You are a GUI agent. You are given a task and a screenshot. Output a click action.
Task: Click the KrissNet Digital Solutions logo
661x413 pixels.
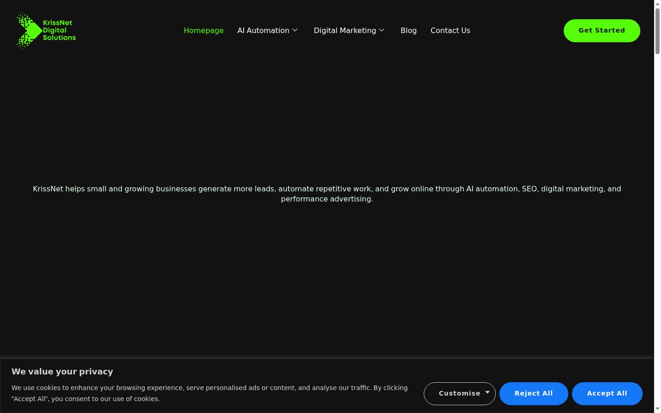[x=46, y=31]
